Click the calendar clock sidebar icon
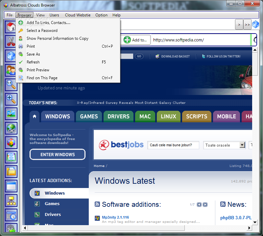This screenshot has width=263, height=236. (x=11, y=215)
